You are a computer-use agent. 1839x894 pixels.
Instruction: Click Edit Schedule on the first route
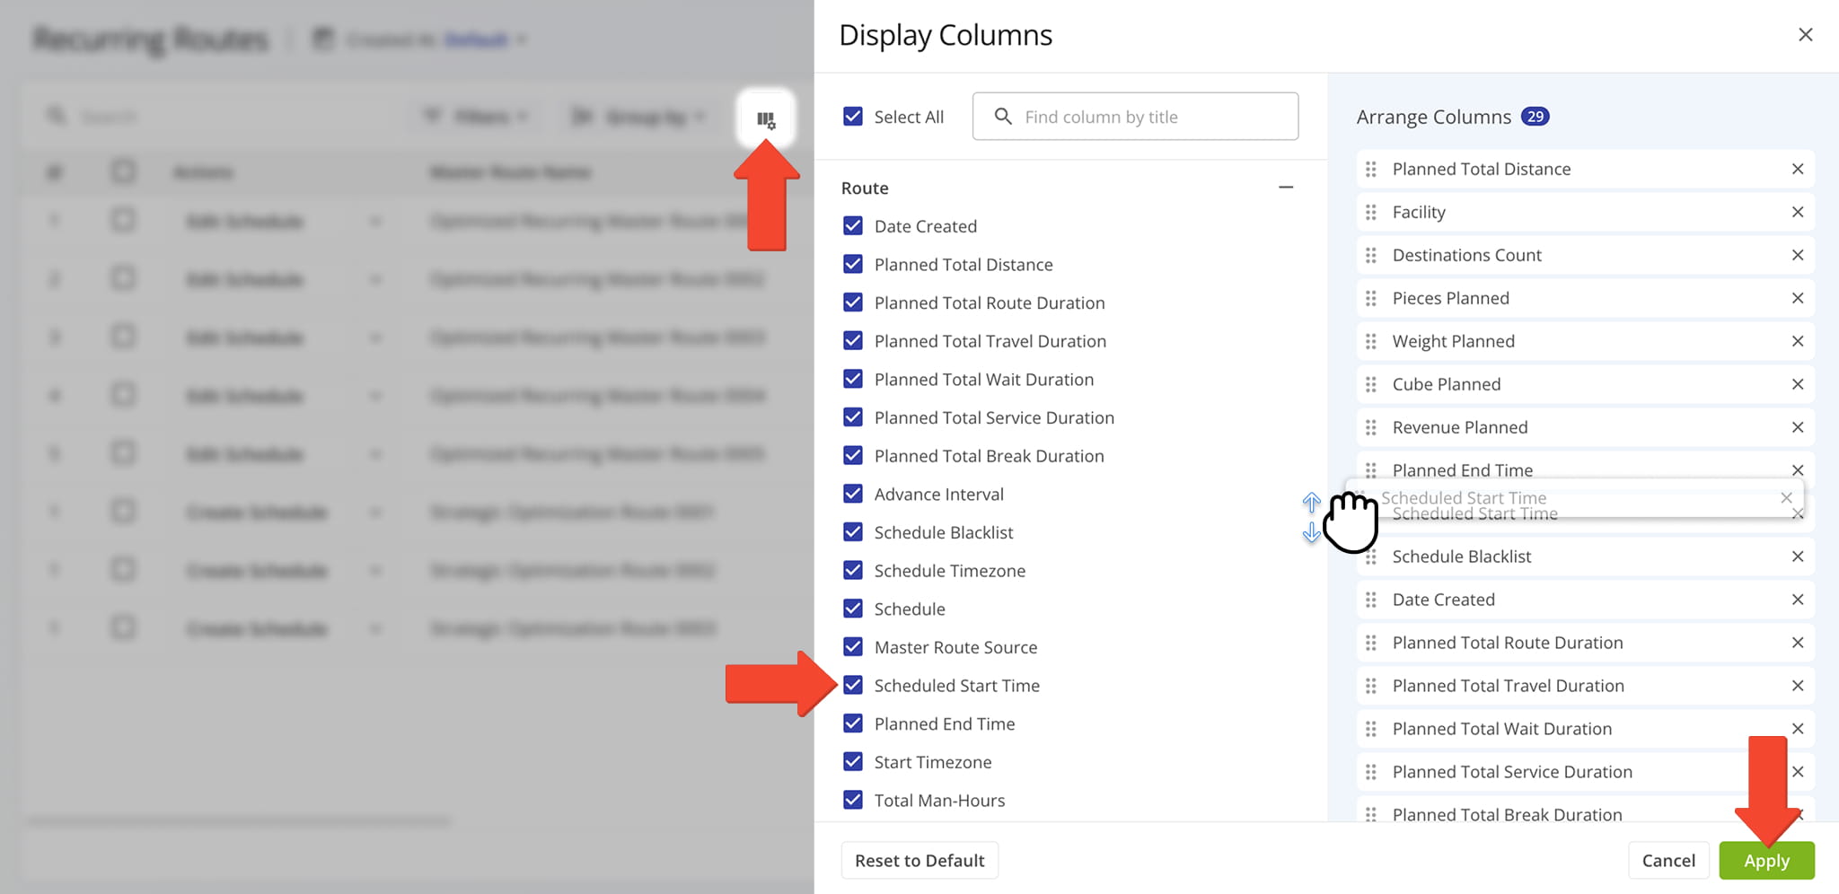coord(246,221)
